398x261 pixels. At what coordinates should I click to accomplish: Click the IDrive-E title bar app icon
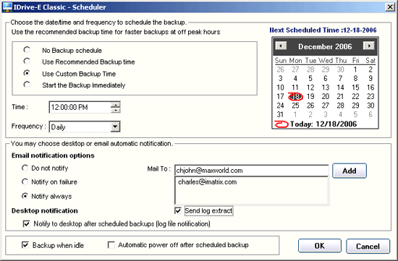7,7
